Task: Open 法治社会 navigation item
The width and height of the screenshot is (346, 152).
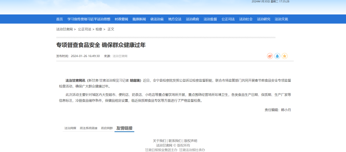Action: pyautogui.click(x=246, y=19)
